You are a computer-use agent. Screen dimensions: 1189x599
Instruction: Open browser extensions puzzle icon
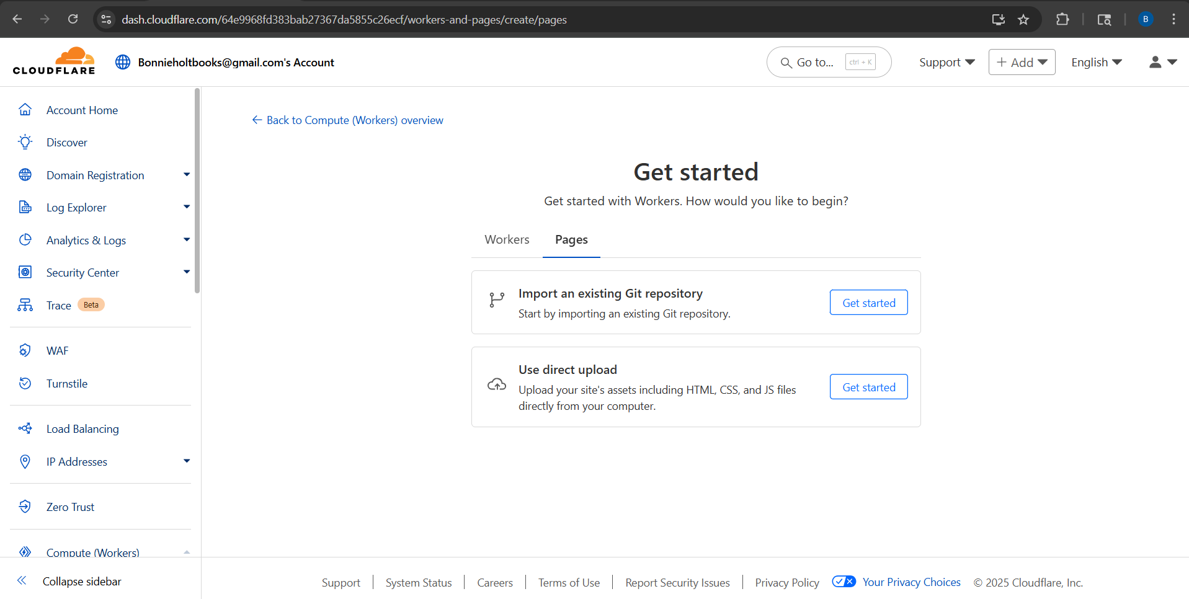pyautogui.click(x=1062, y=19)
